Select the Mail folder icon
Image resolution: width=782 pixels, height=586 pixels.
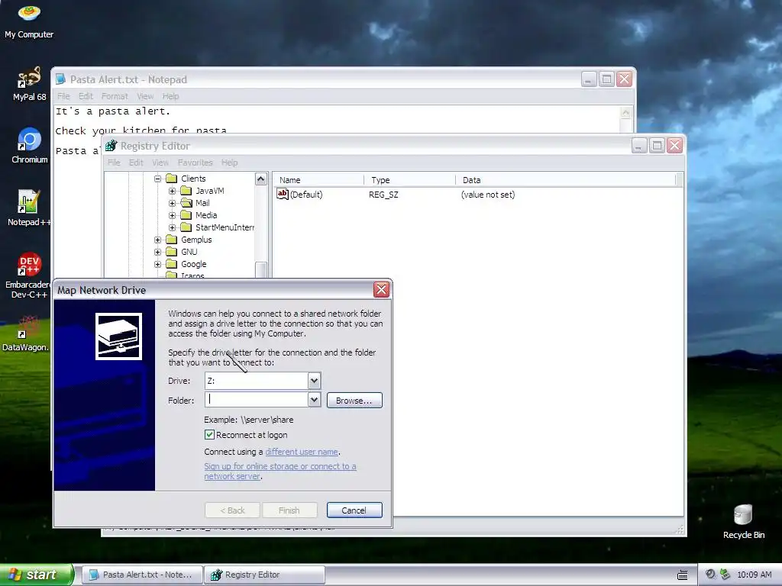(x=186, y=203)
